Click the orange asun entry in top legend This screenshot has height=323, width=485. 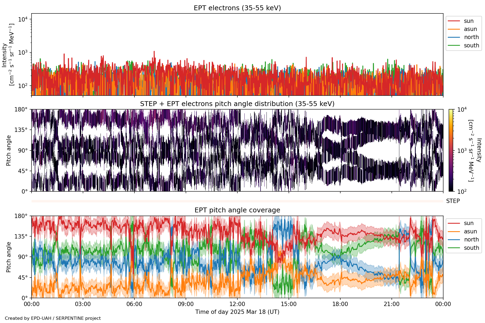[470, 29]
